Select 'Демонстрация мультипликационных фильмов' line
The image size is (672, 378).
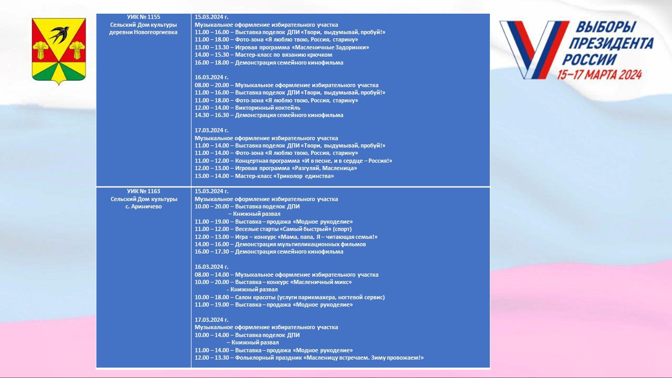coord(280,244)
